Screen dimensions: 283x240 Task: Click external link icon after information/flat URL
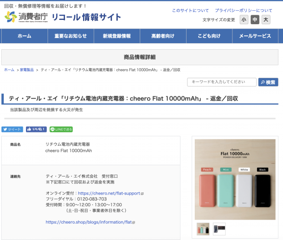134,223
